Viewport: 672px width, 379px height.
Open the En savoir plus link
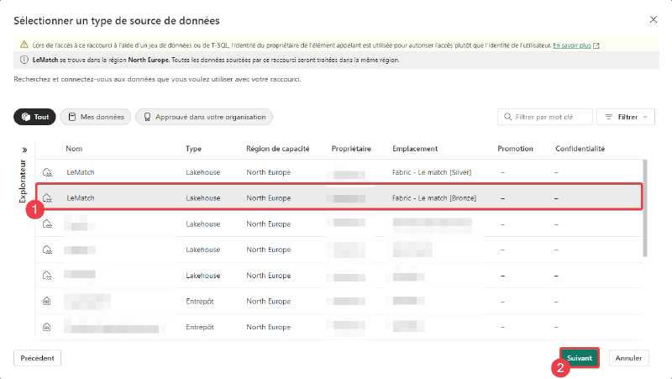[x=572, y=45]
